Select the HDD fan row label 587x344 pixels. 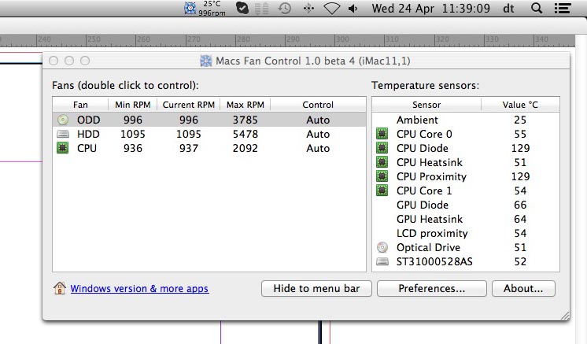pyautogui.click(x=88, y=134)
